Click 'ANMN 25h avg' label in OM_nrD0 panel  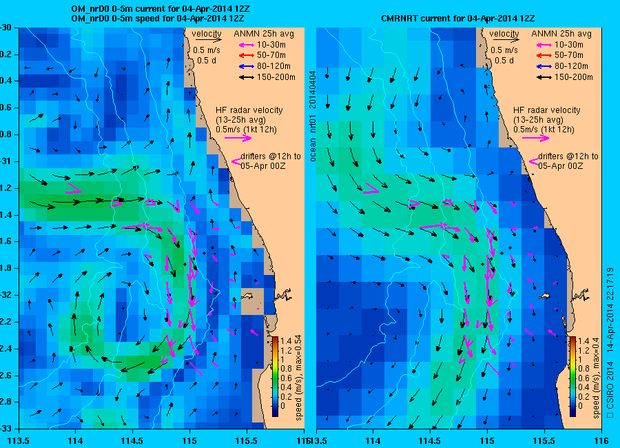click(264, 34)
